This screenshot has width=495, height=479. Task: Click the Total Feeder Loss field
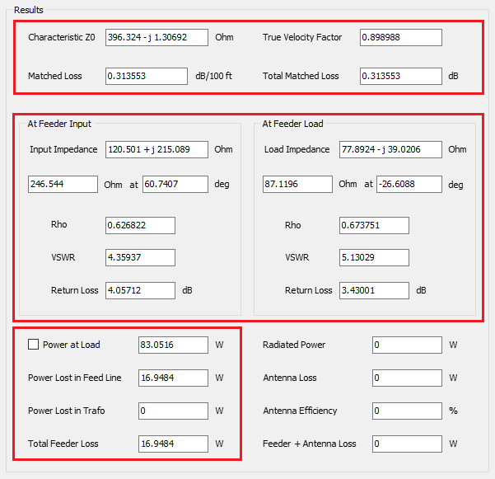tap(173, 444)
